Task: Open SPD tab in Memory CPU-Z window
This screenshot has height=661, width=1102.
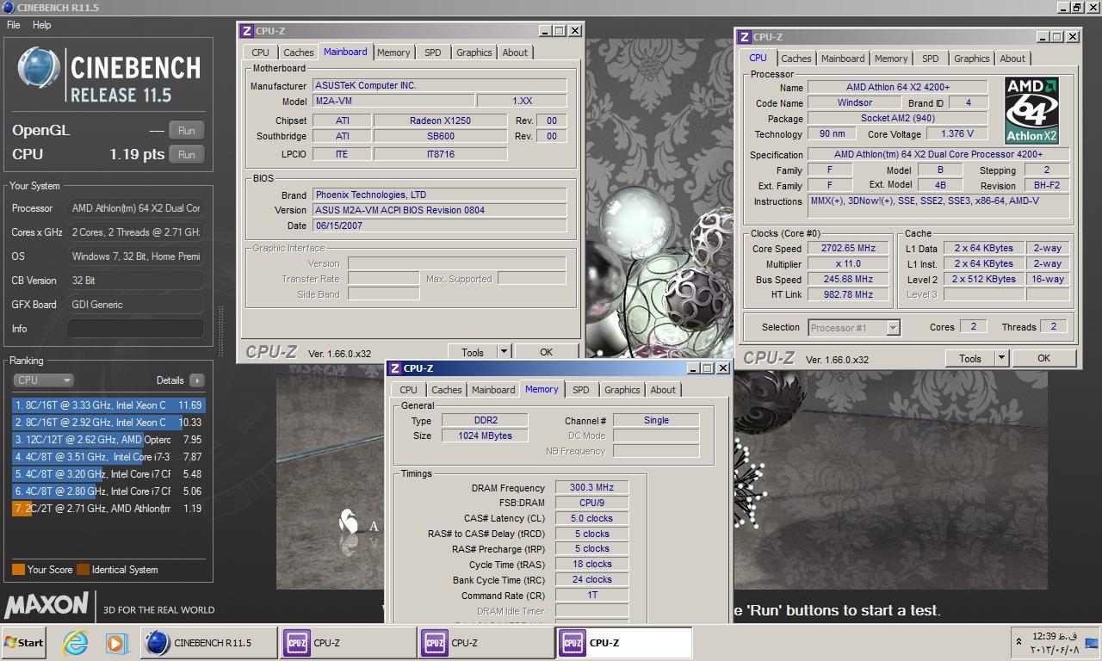Action: 581,390
